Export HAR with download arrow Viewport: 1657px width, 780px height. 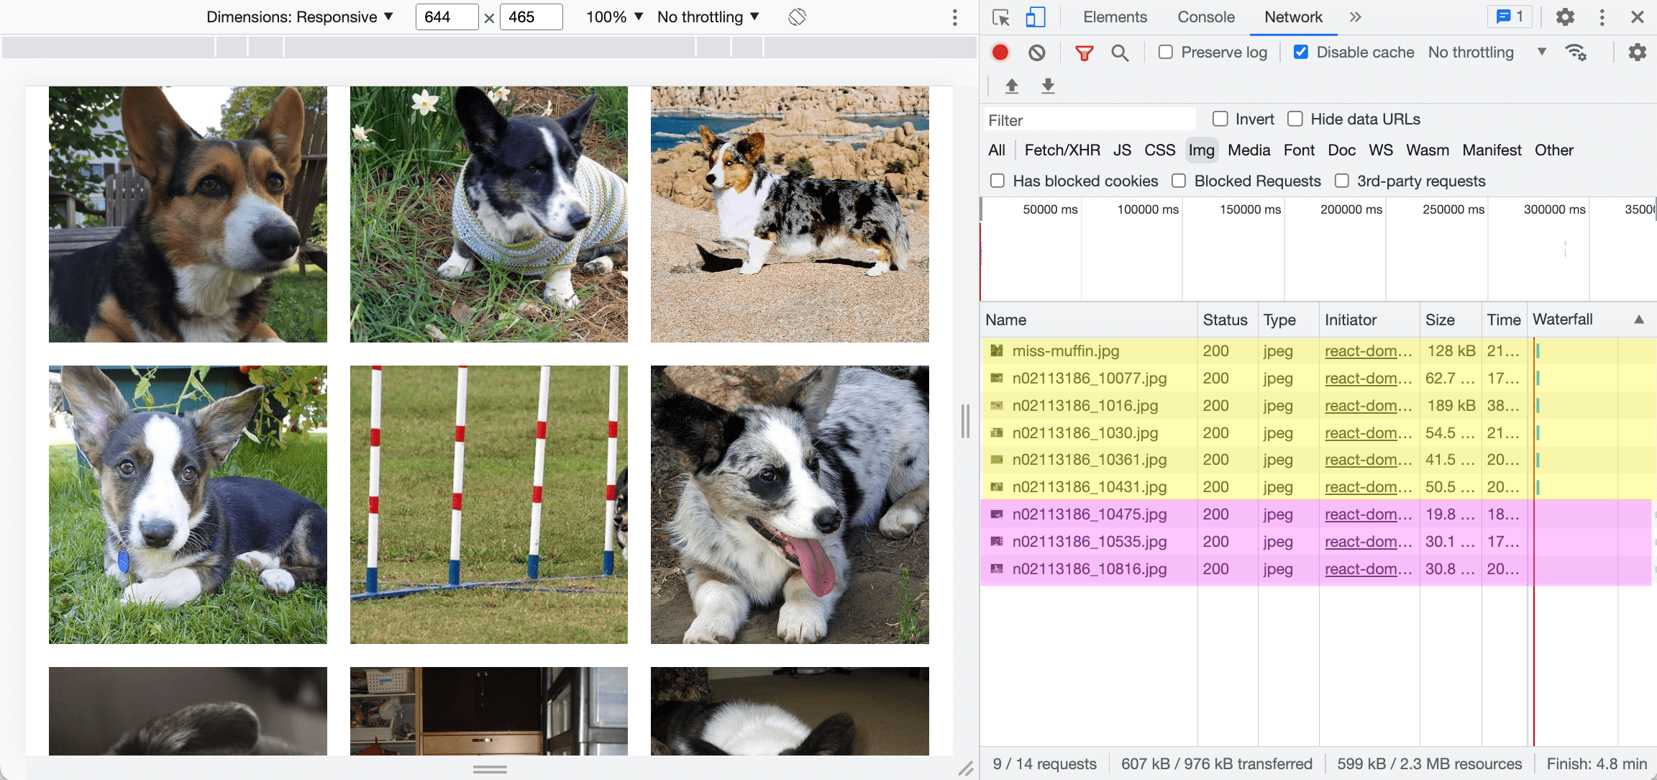point(1048,86)
